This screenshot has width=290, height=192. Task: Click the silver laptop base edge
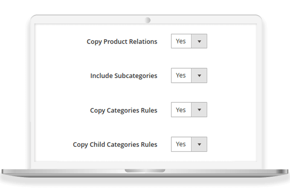[x=64, y=172]
